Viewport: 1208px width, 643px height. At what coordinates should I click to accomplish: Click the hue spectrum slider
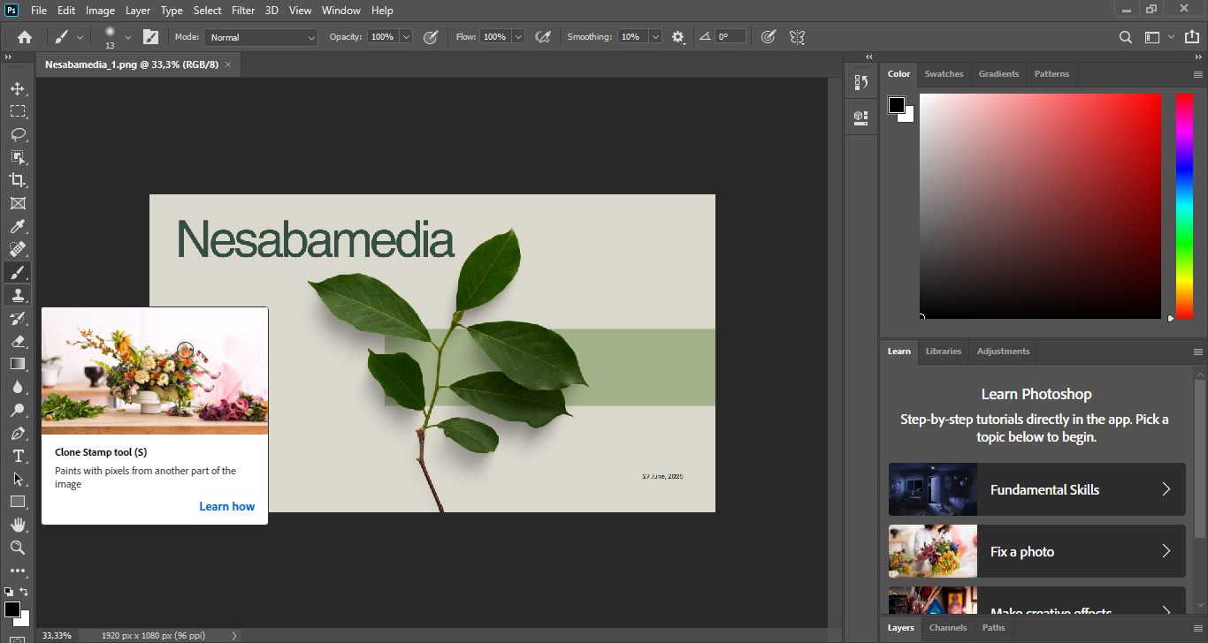[1183, 205]
